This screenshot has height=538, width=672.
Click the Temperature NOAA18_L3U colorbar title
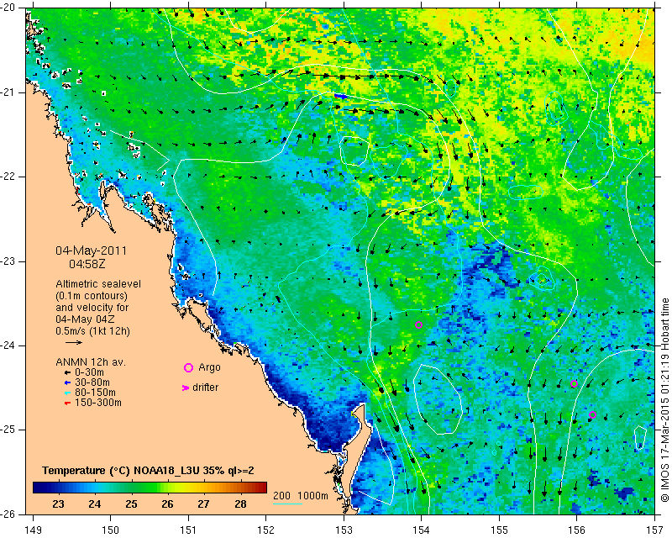pos(148,471)
